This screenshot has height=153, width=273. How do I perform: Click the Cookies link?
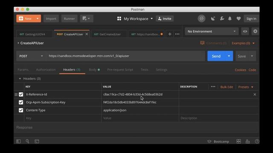click(240, 70)
